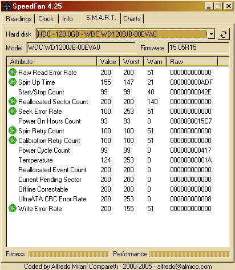Click the Fitness progress bar
This screenshot has height=270, width=235.
68,255
